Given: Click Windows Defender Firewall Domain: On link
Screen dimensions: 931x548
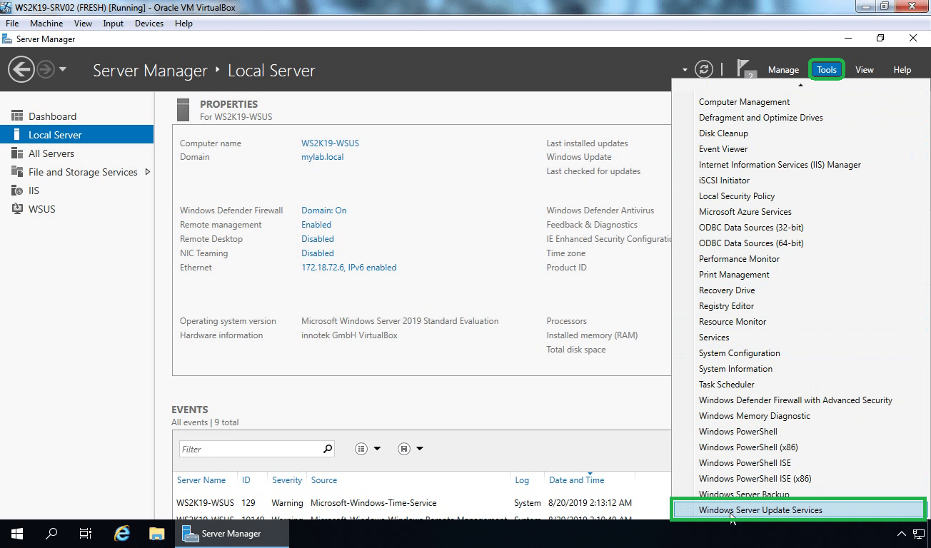Looking at the screenshot, I should [x=323, y=210].
